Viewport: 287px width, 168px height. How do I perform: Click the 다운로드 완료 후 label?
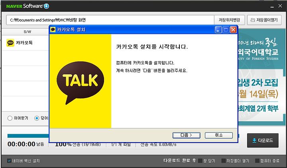pyautogui.click(x=179, y=161)
